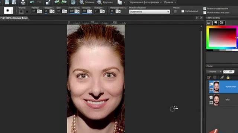Click the Размер value field
Image resolution: width=238 pixels, height=133 pixels.
[x=34, y=11]
